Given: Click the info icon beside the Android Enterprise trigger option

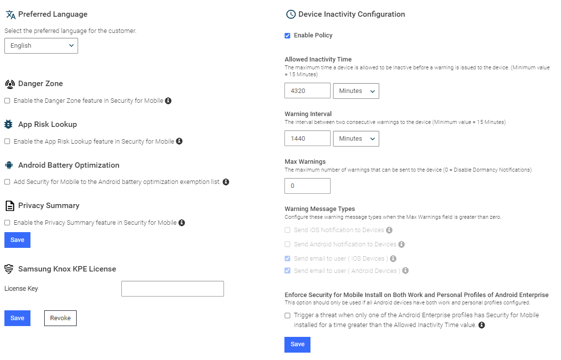Looking at the screenshot, I should [x=481, y=325].
